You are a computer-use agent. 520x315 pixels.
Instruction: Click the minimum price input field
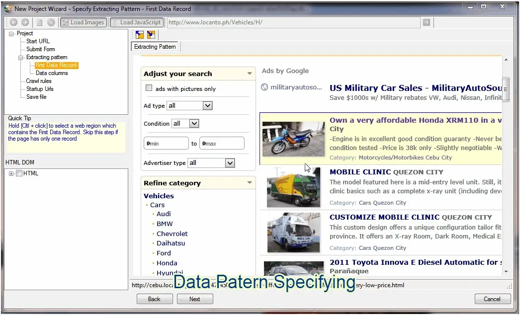[x=166, y=143]
